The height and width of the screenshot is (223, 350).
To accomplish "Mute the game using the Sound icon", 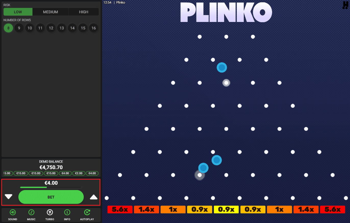I will pos(13,212).
